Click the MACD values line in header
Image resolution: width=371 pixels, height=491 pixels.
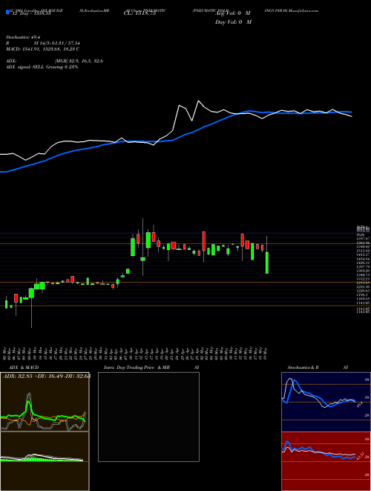[x=42, y=49]
